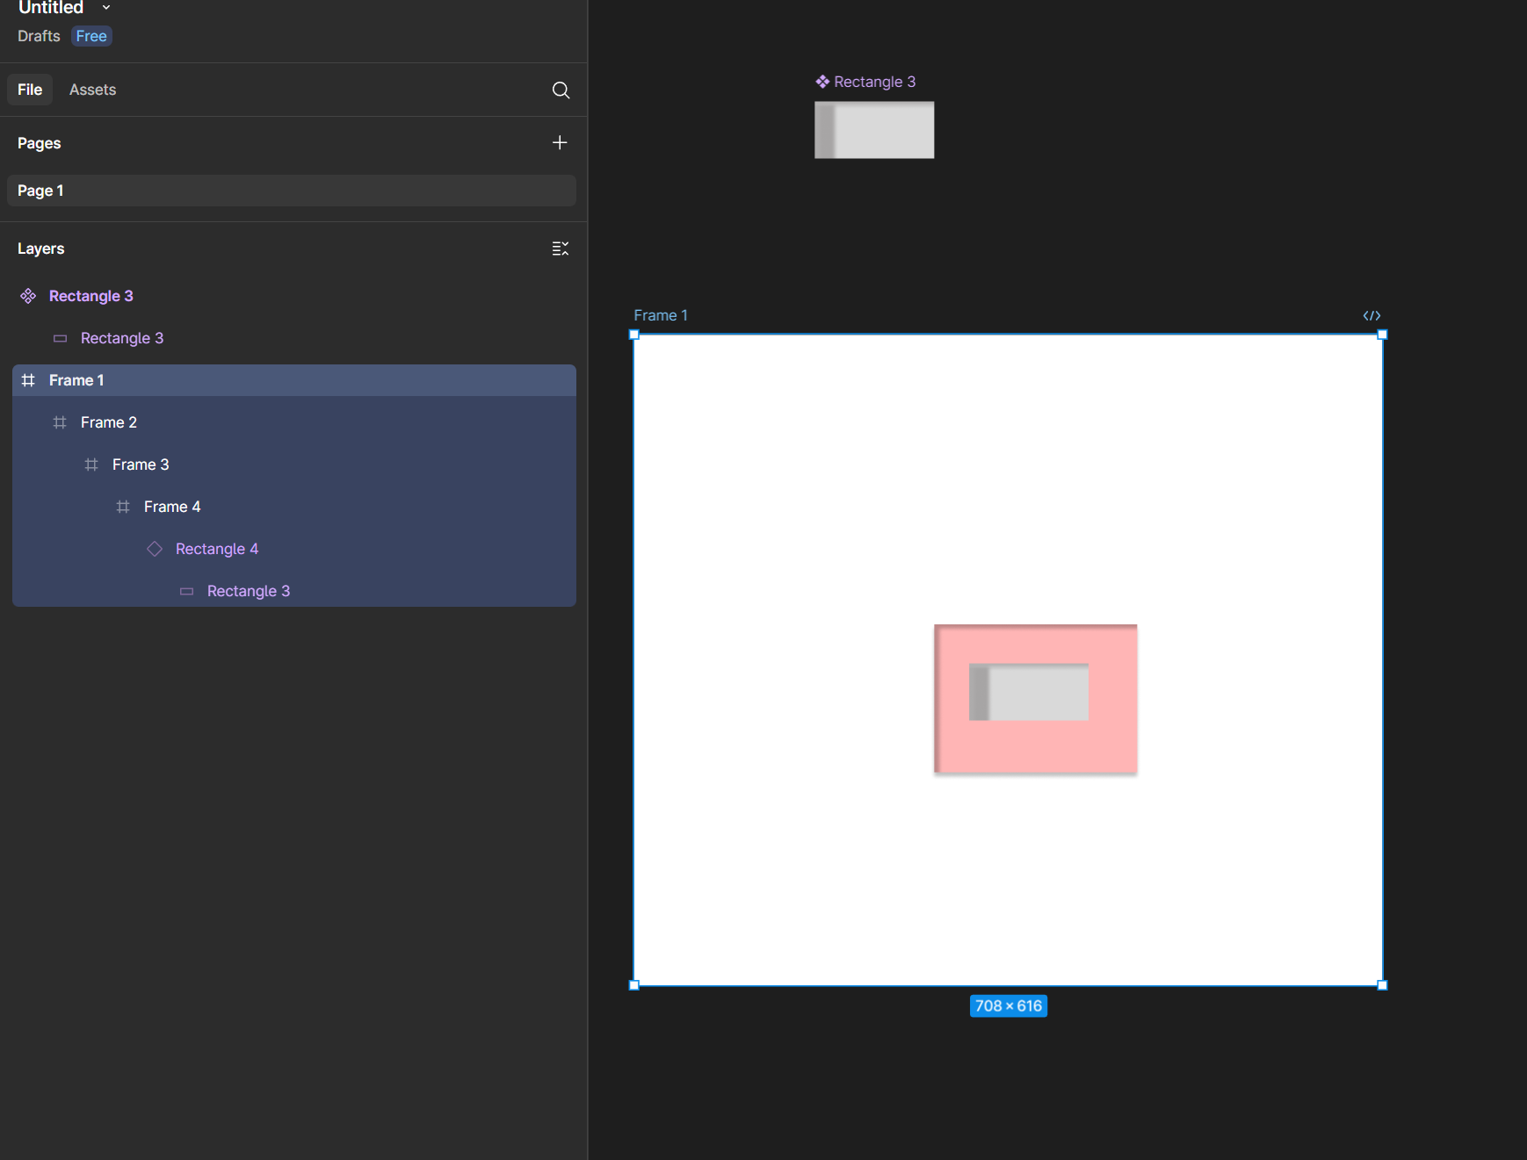Switch to the Assets tab

tap(92, 90)
